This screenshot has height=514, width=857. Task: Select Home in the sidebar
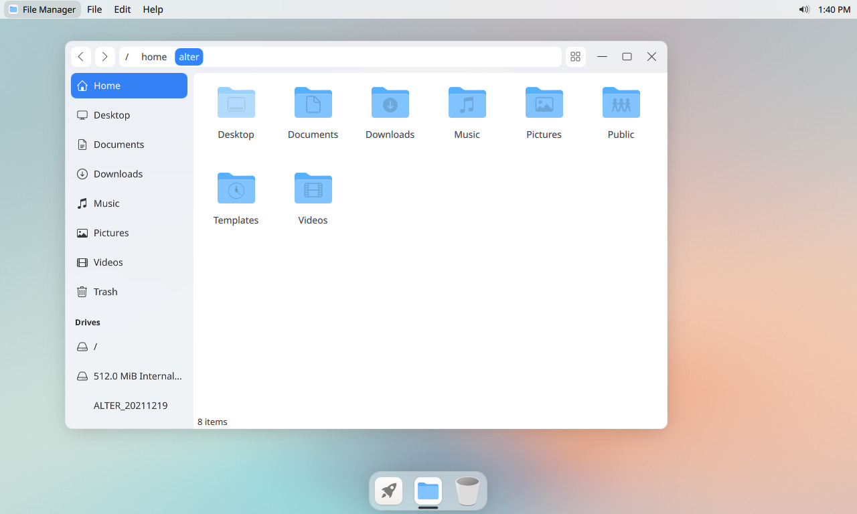[129, 86]
